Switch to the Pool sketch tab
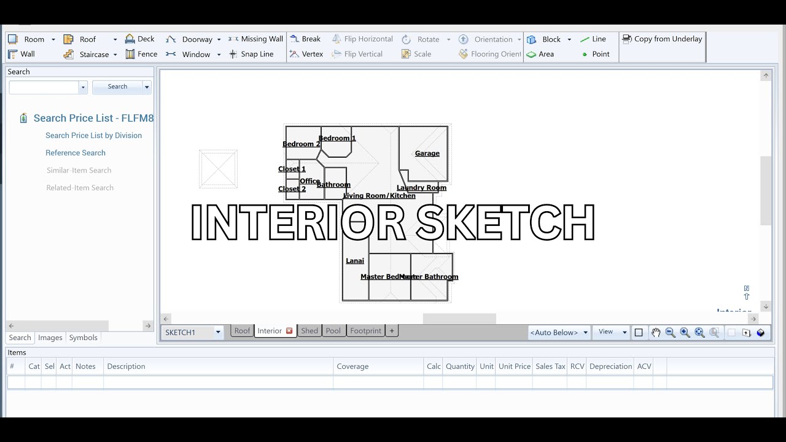Image resolution: width=786 pixels, height=442 pixels. click(333, 331)
